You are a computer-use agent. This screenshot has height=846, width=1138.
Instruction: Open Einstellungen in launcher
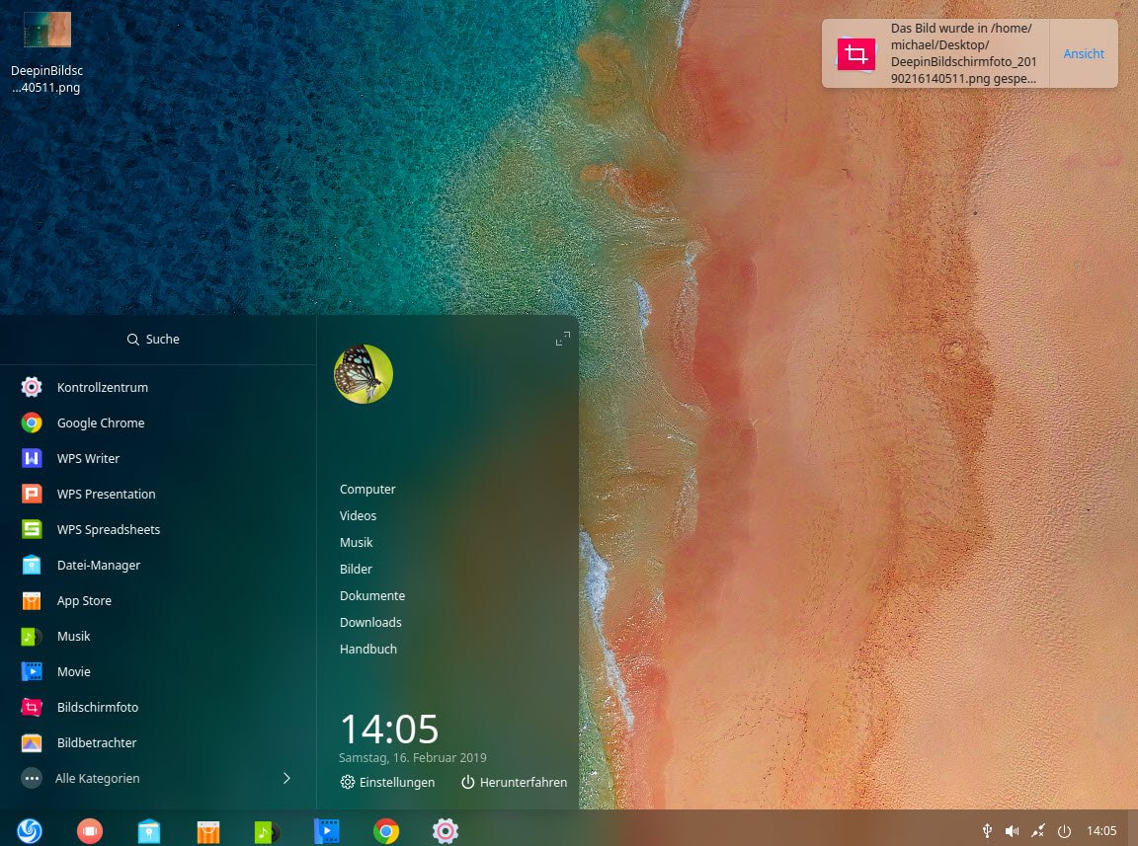pos(387,782)
